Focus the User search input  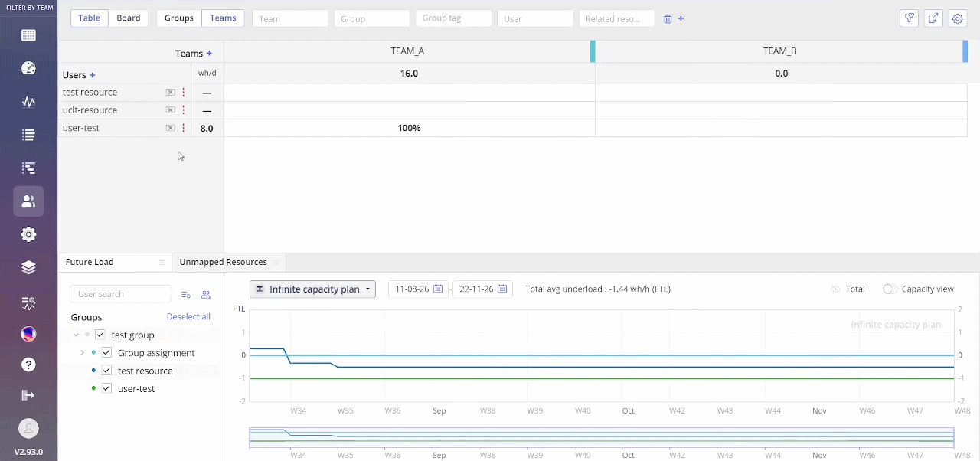120,294
